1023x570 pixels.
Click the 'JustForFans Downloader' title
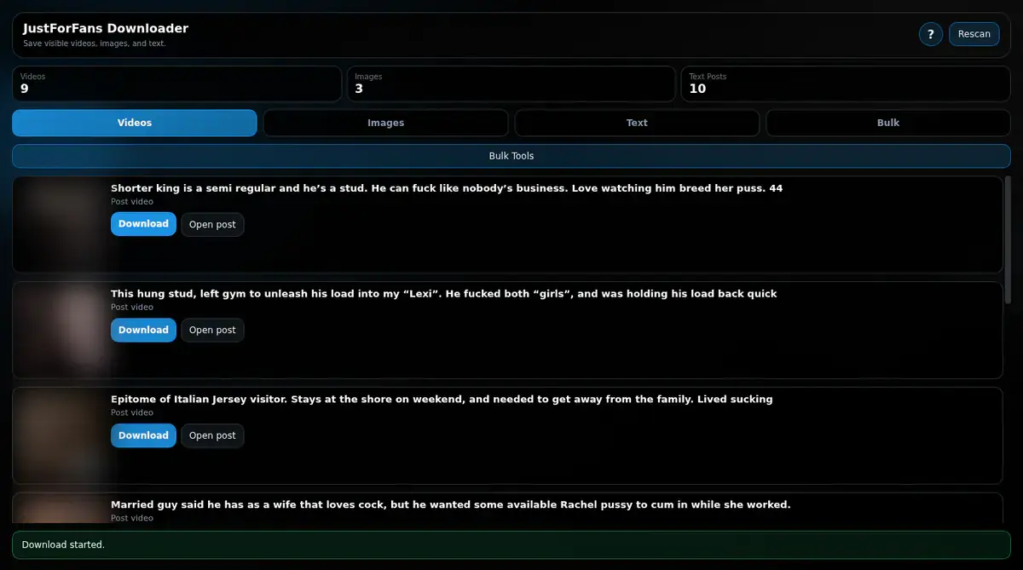point(106,28)
